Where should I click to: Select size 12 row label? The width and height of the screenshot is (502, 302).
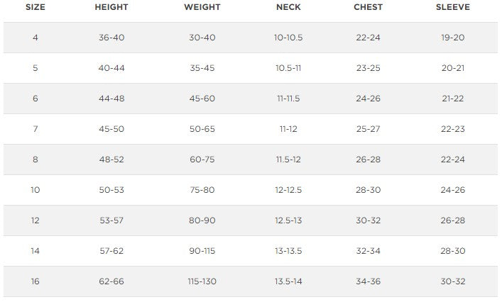35,220
